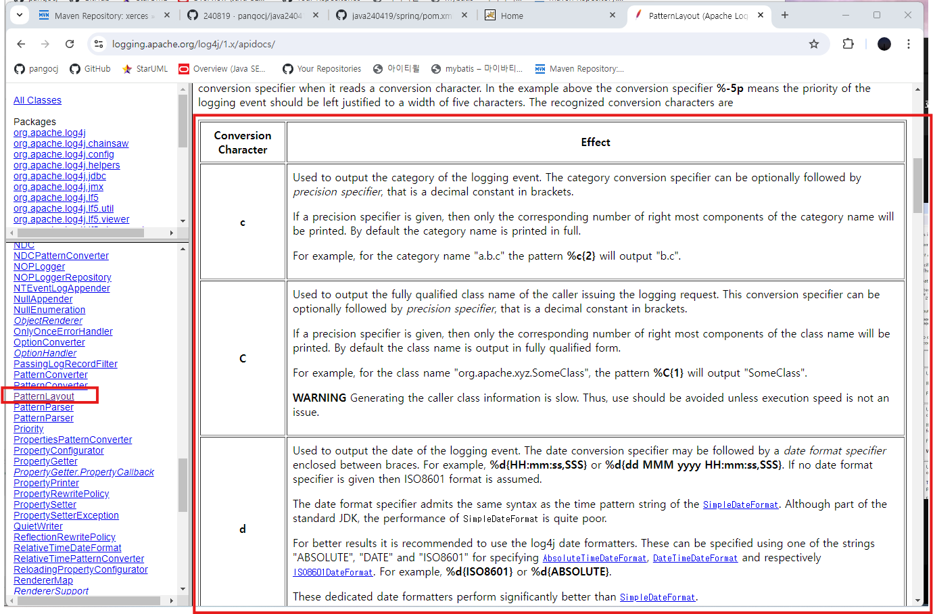
Task: Open the Priority class link
Action: point(28,429)
